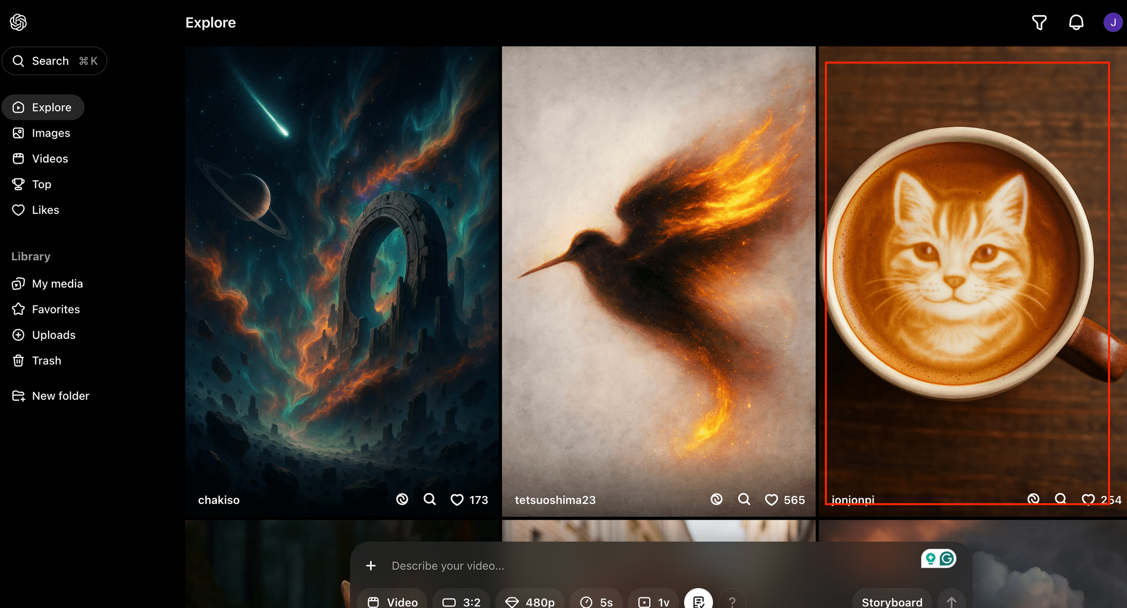Screen dimensions: 1127x608
Task: Click magnifier icon on jonjonpi's post
Action: point(1061,499)
